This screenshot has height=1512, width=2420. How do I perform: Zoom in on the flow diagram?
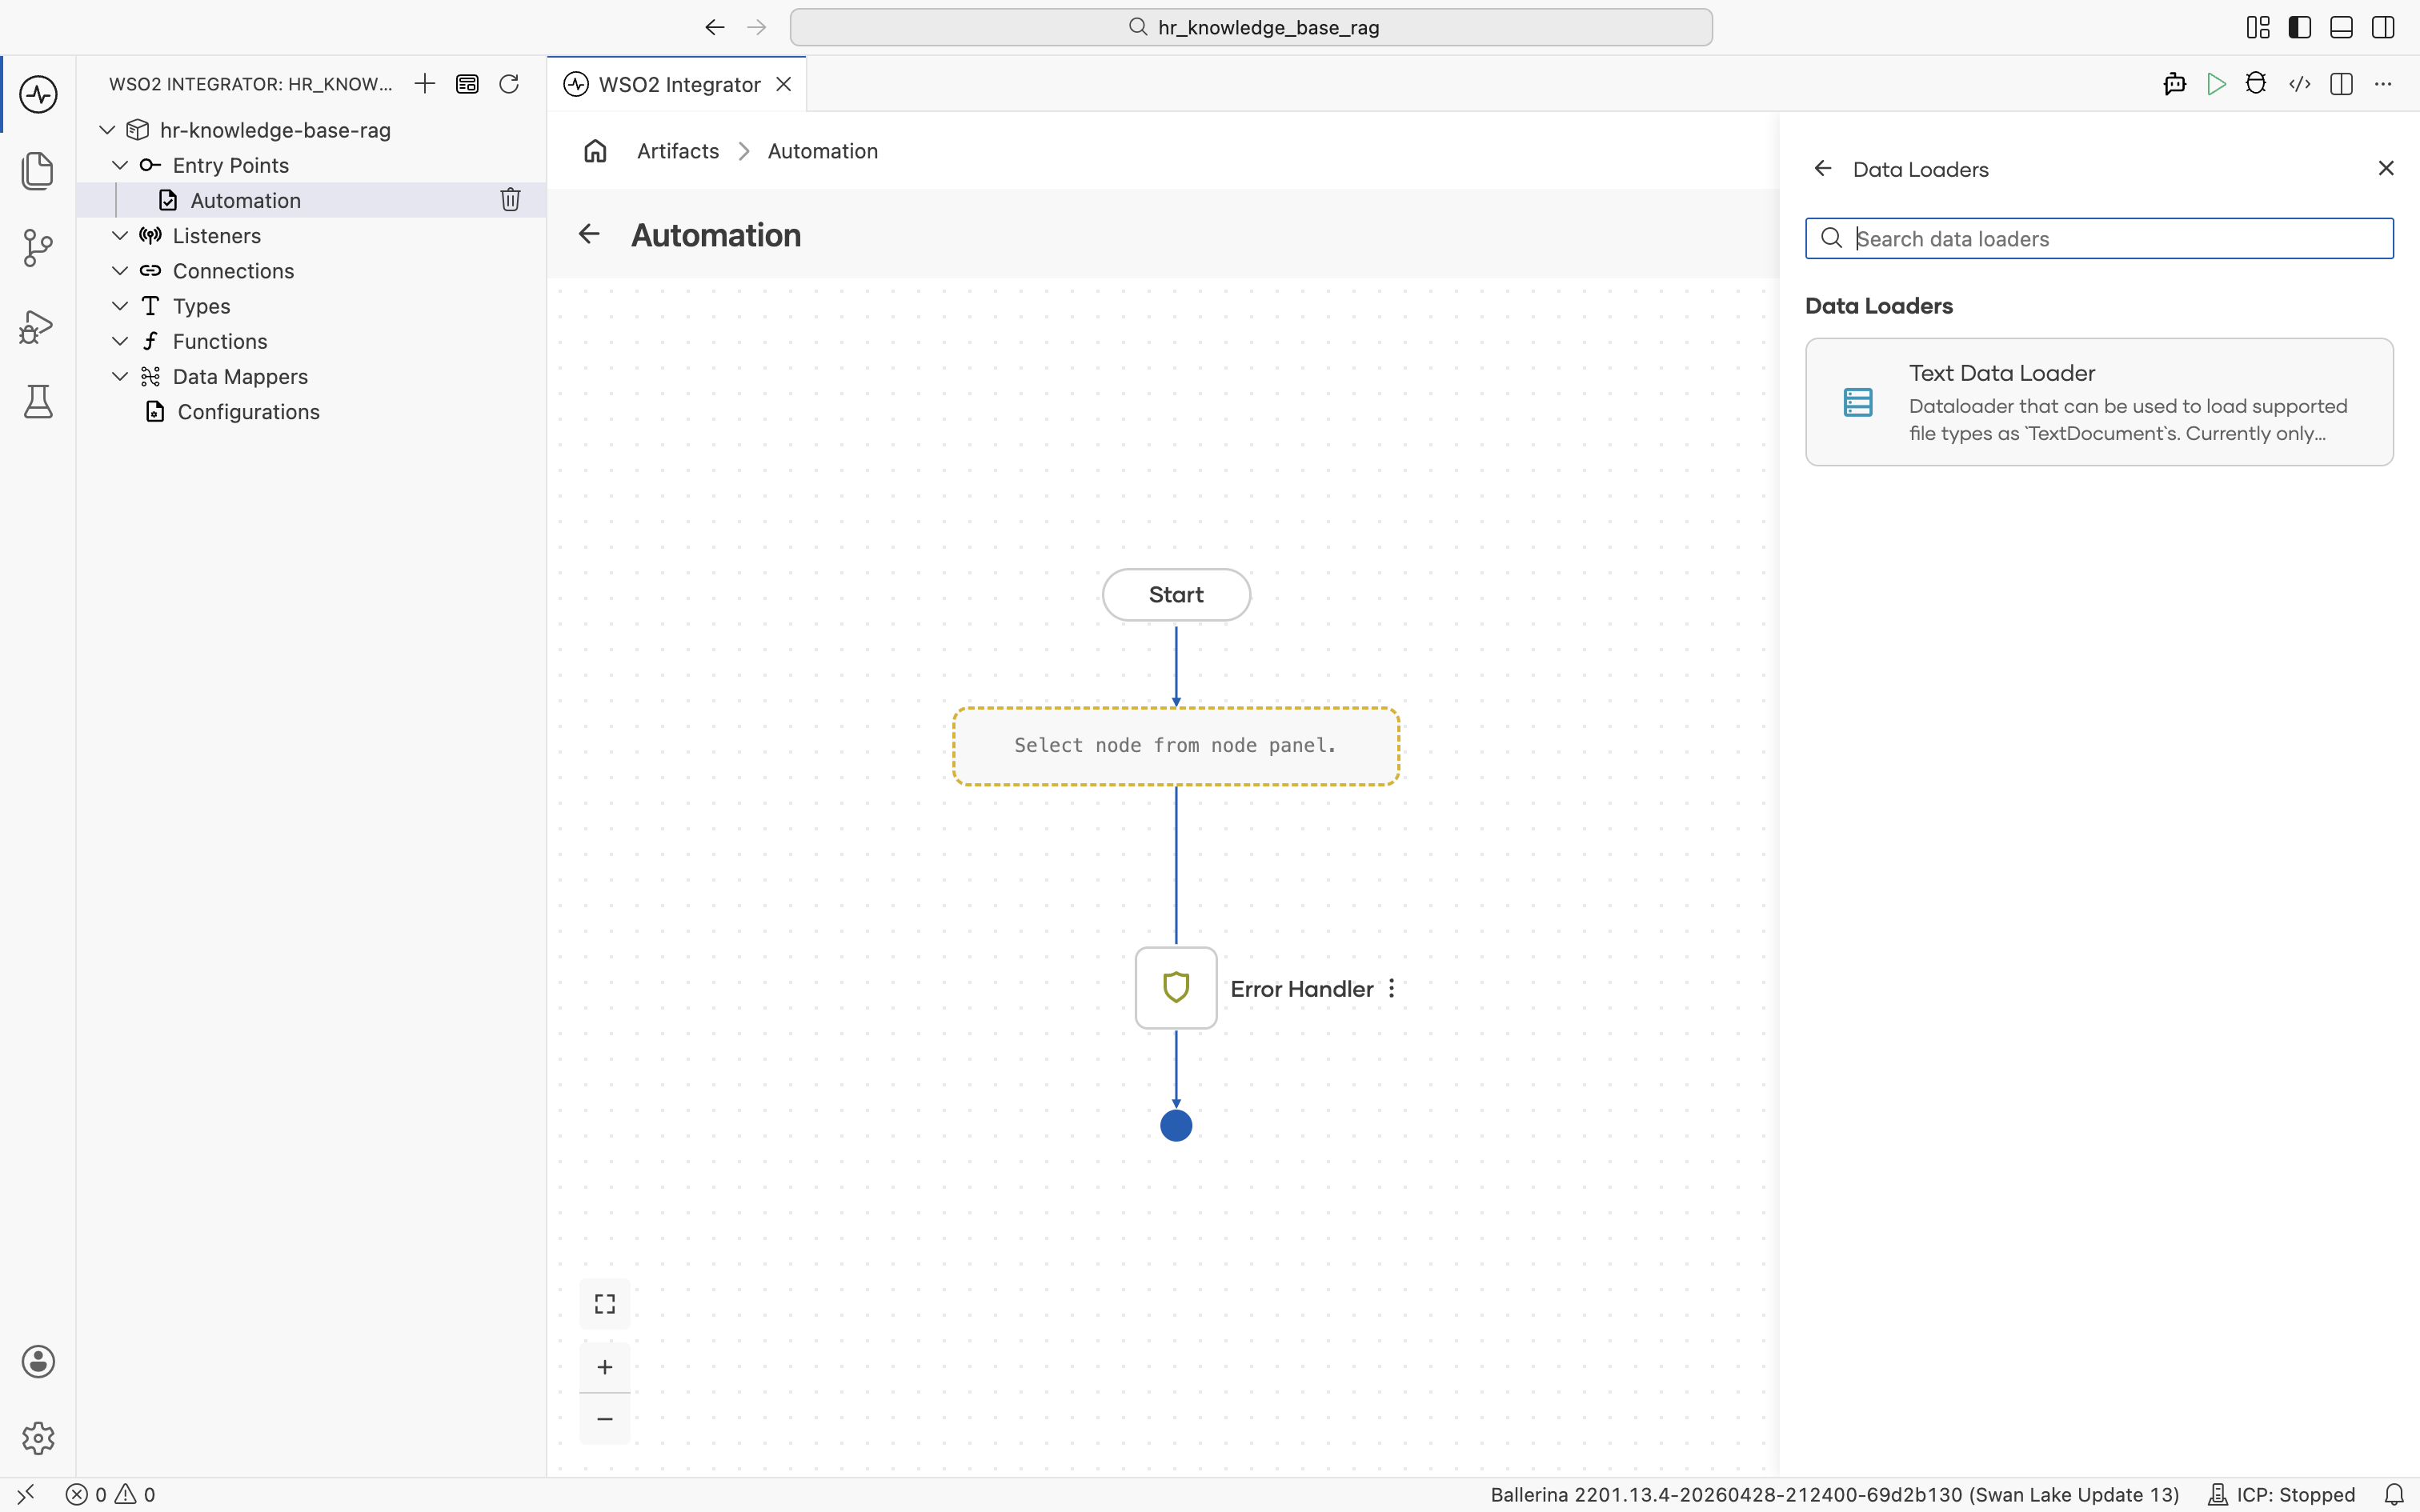605,1367
